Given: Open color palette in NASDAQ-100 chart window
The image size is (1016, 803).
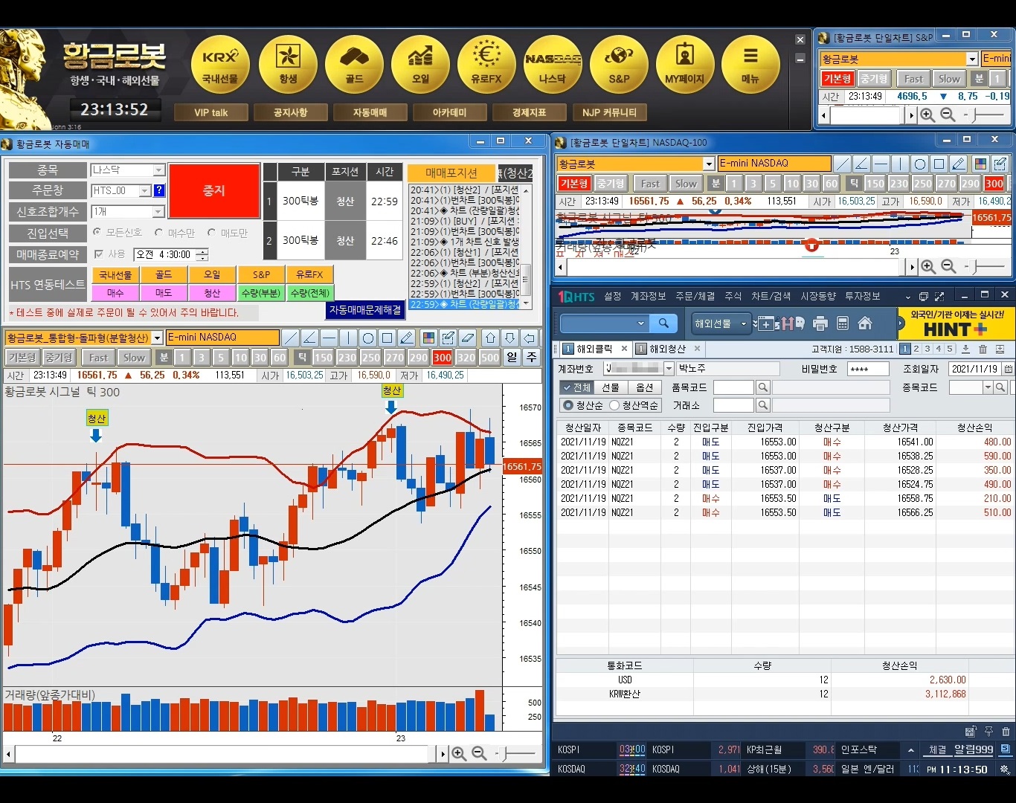Looking at the screenshot, I should pos(981,164).
